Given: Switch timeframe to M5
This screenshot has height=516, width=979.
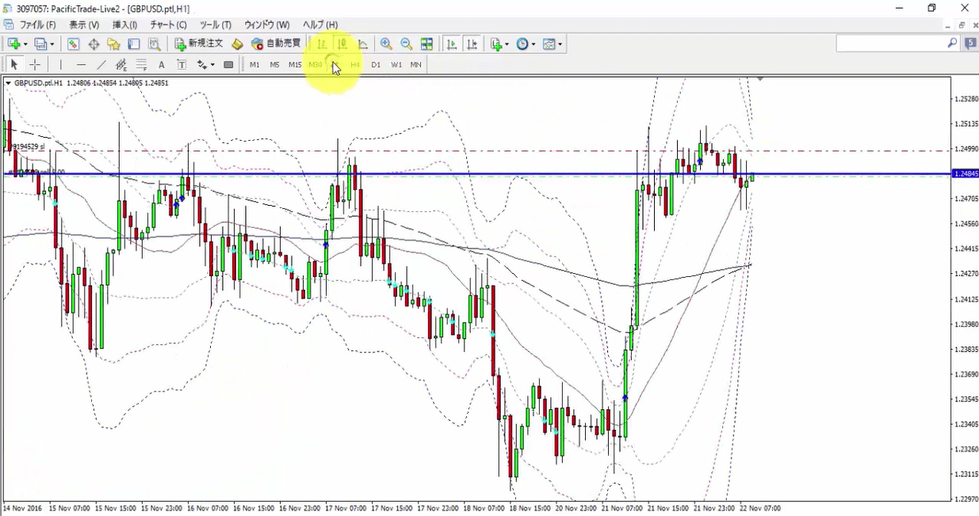Looking at the screenshot, I should pyautogui.click(x=274, y=65).
